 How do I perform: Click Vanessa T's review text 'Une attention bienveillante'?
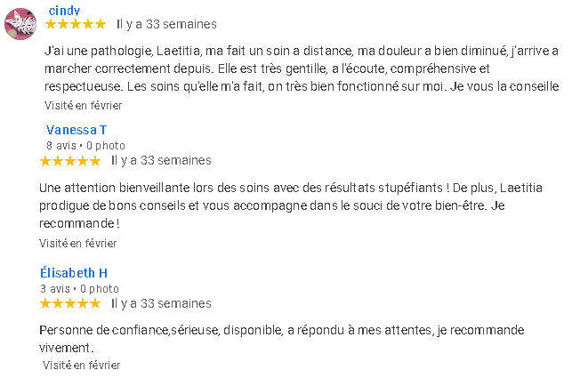point(291,205)
